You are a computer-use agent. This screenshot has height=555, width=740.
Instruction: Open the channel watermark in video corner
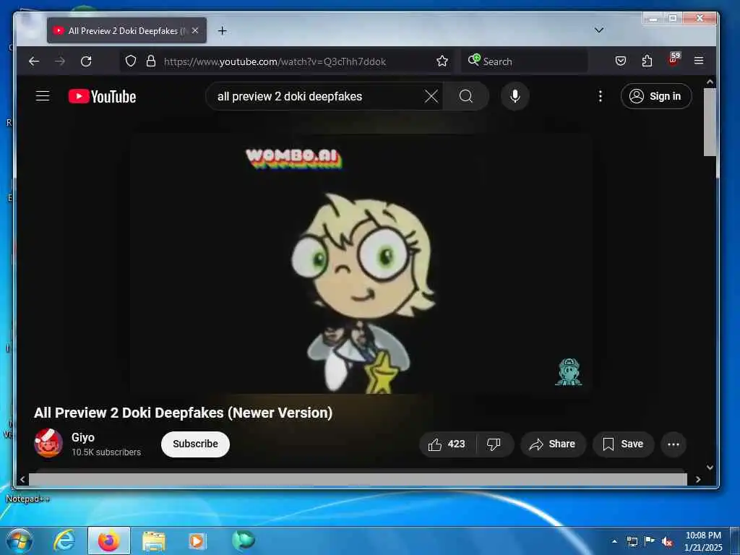pyautogui.click(x=569, y=372)
